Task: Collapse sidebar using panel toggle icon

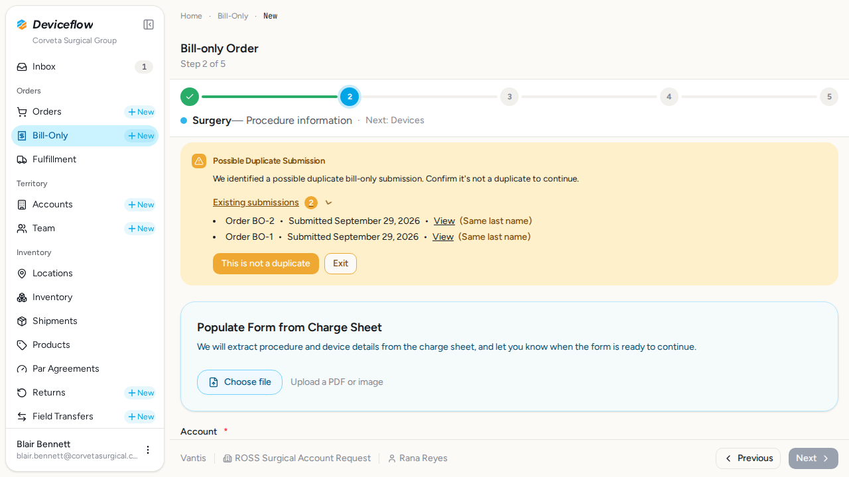Action: [x=149, y=25]
